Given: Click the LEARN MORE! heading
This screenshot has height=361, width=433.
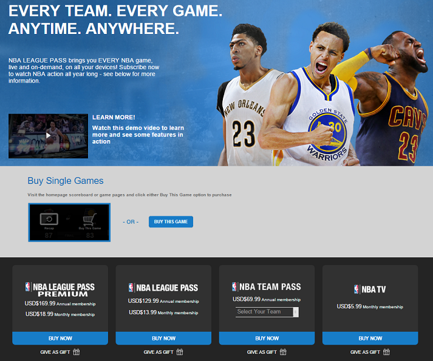Looking at the screenshot, I should point(114,117).
